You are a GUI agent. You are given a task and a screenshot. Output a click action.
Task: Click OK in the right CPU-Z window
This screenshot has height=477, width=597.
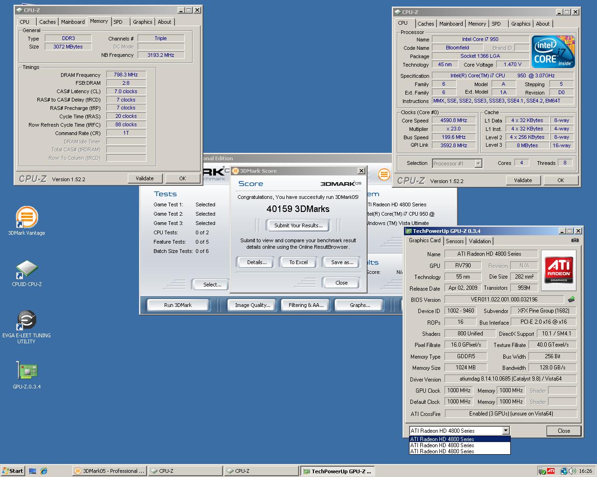(x=561, y=180)
